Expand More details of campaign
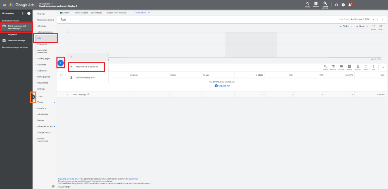The image size is (388, 189). (x=142, y=12)
